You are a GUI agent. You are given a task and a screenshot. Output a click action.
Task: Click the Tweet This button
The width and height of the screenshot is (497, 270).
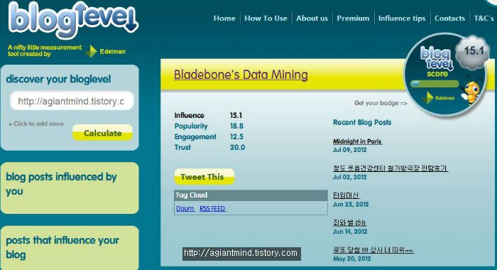[x=204, y=177]
